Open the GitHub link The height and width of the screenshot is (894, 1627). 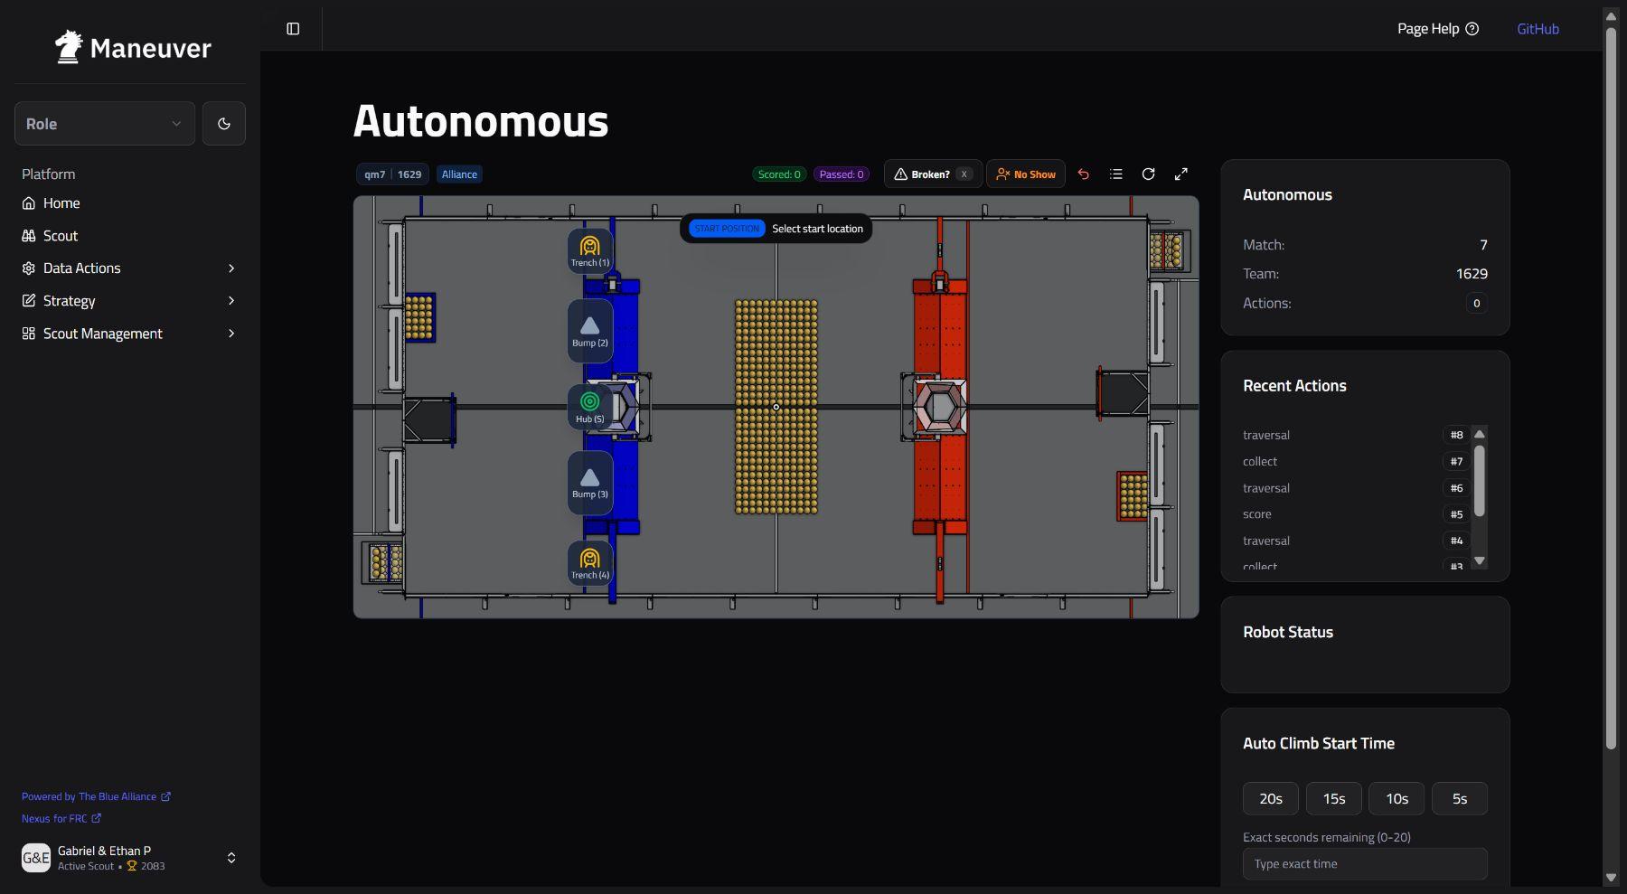pos(1538,29)
